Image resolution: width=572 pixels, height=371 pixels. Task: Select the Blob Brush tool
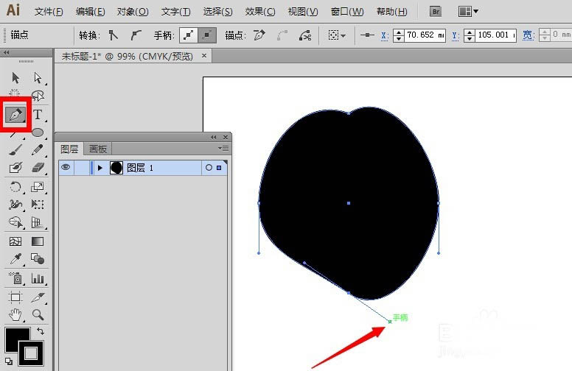[15, 168]
